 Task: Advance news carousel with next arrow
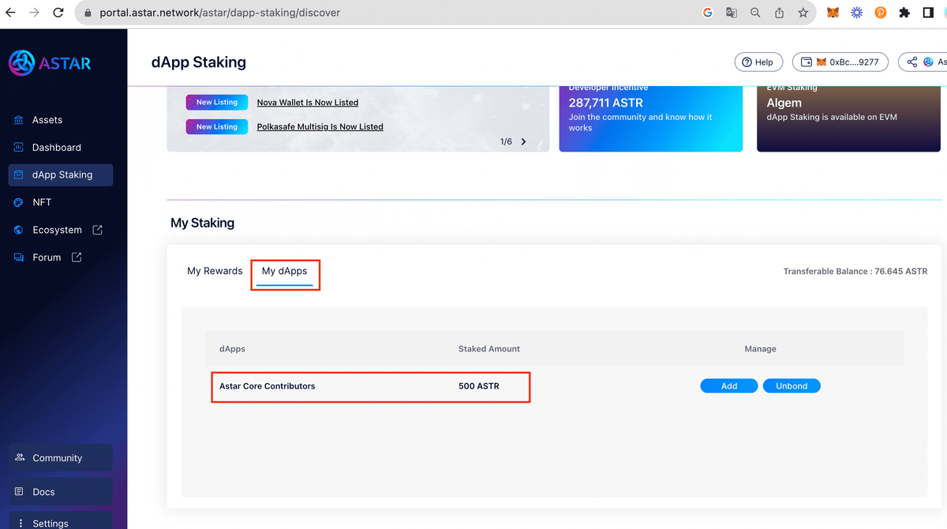point(524,142)
